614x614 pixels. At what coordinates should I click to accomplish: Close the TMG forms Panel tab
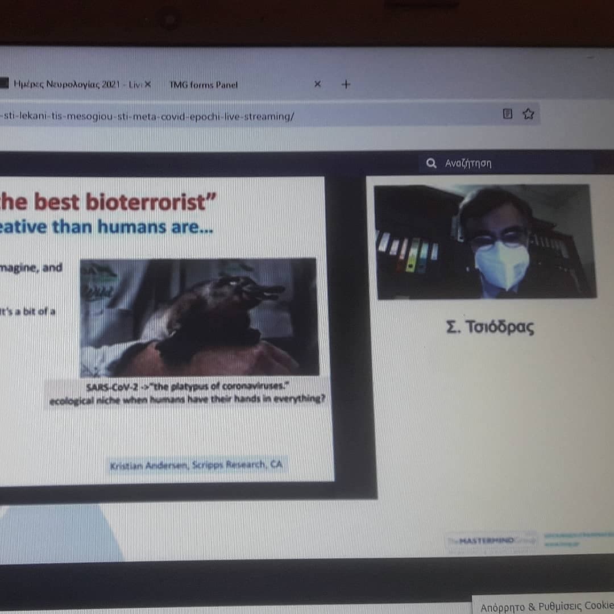coord(317,84)
